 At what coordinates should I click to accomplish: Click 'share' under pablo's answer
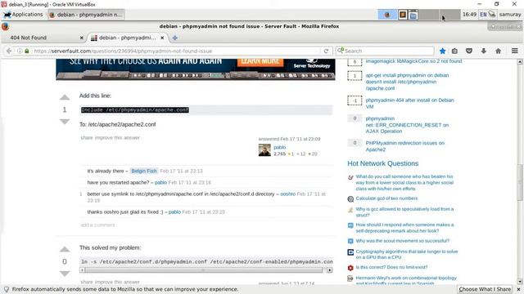[x=87, y=138]
